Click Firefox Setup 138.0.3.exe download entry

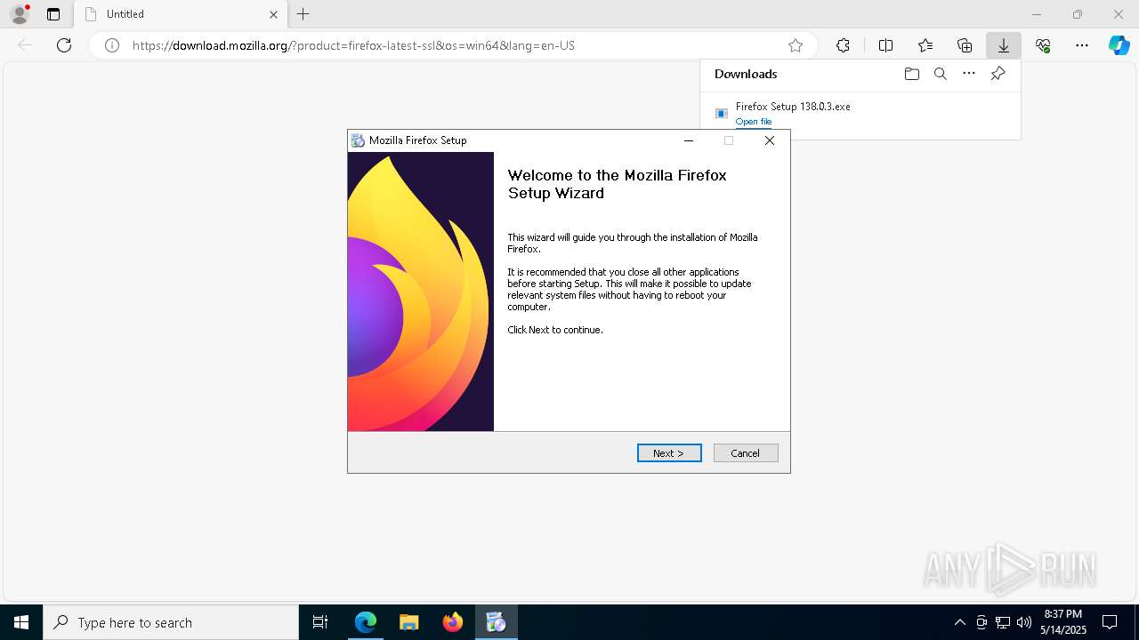click(x=860, y=113)
